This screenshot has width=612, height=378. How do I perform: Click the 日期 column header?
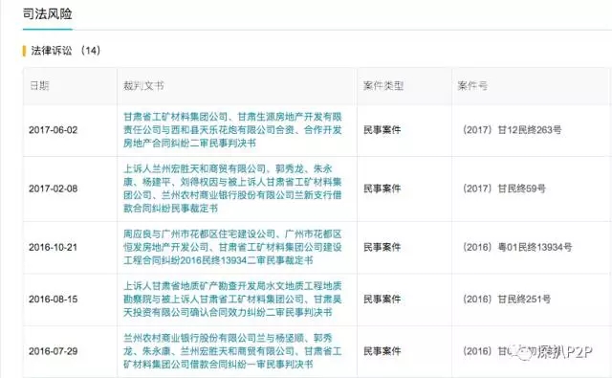click(x=39, y=85)
